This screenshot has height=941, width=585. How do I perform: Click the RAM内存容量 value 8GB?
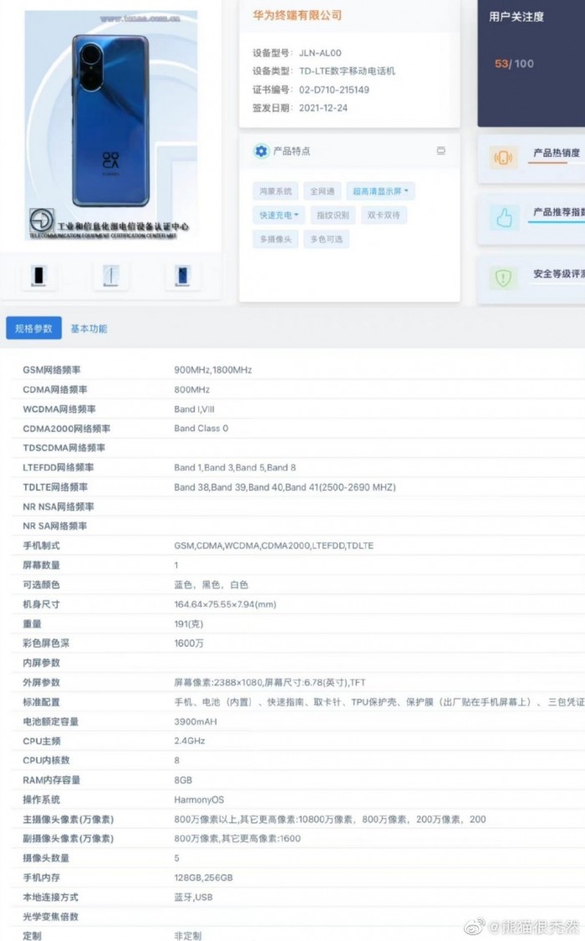tap(183, 780)
